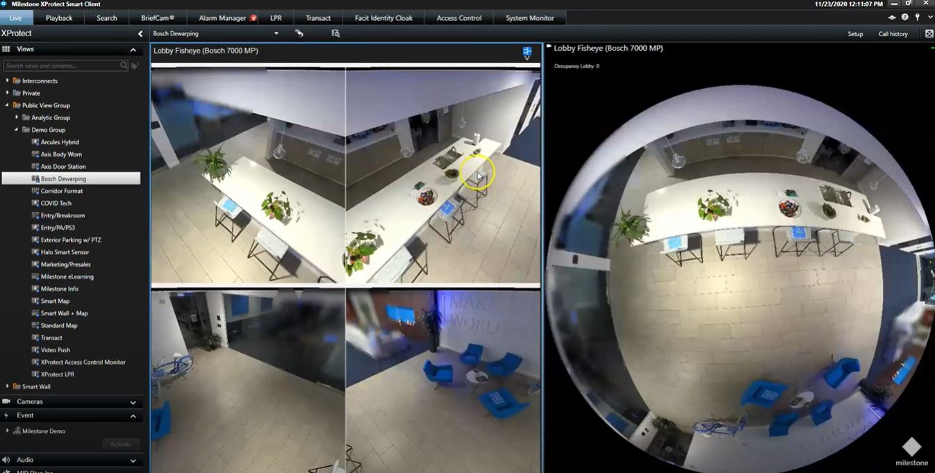Toggle full screen mode icon
The image size is (935, 473).
929,33
